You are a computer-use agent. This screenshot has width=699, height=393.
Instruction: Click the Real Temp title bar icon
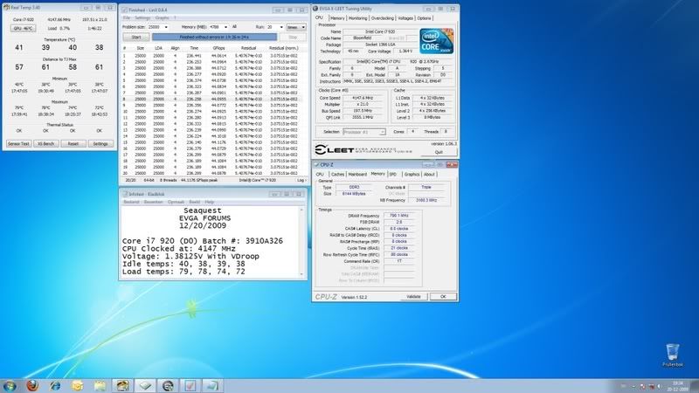tap(4, 6)
